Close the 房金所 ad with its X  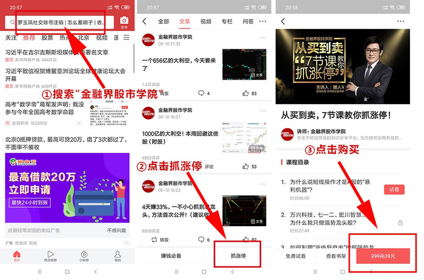[126, 243]
